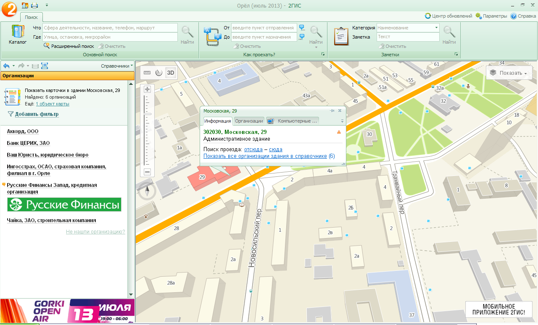This screenshot has width=538, height=325.
Task: Select the ruler distance measurement tool
Action: click(x=147, y=72)
